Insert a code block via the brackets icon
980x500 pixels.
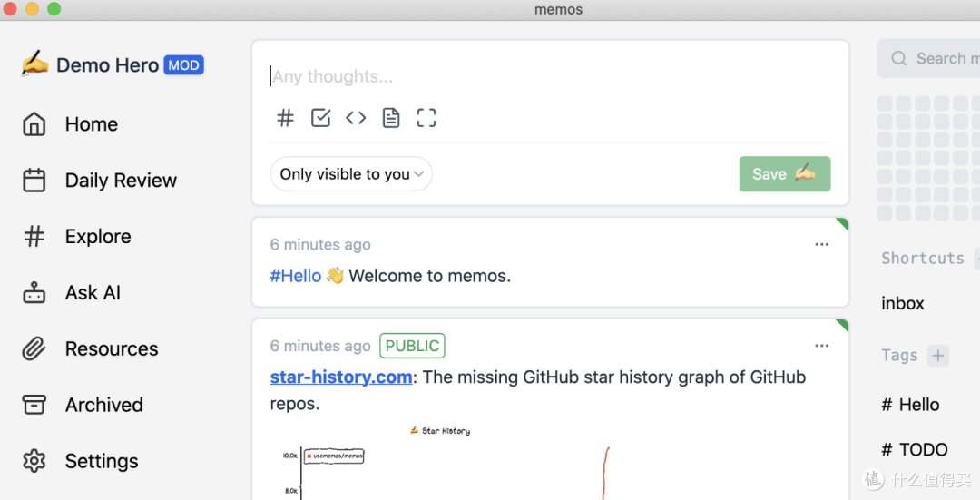click(356, 118)
